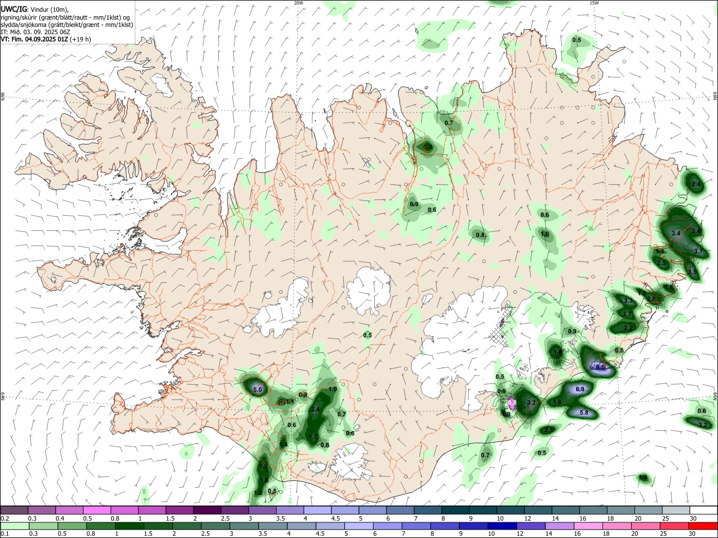Screen dimensions: 718x538
Task: Click the UWC/IG title text
Action: (13, 10)
